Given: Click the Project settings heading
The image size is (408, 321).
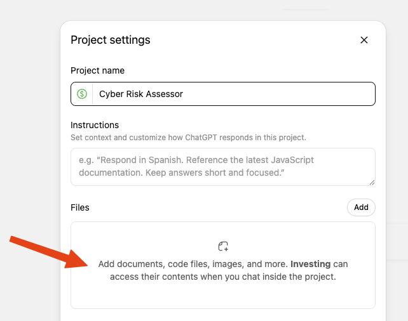Looking at the screenshot, I should point(111,40).
